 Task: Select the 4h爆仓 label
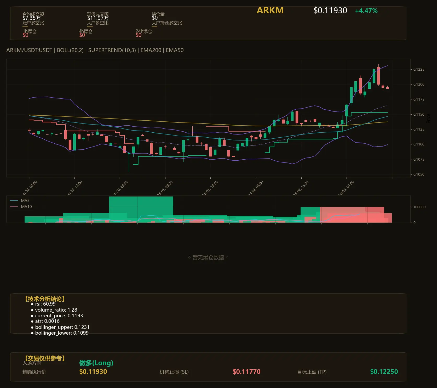86,31
